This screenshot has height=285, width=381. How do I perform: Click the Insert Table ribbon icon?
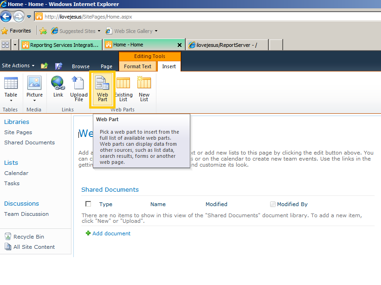pos(11,83)
